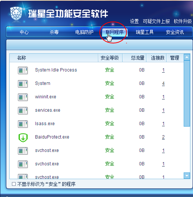Select the lsass.exe row name
The height and width of the screenshot is (197, 193).
coord(45,124)
